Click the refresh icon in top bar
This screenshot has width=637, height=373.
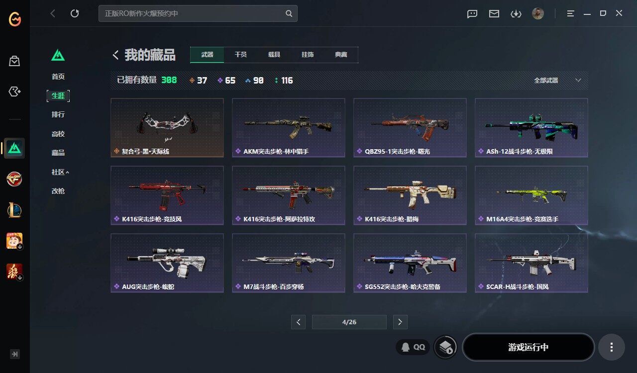coord(75,13)
